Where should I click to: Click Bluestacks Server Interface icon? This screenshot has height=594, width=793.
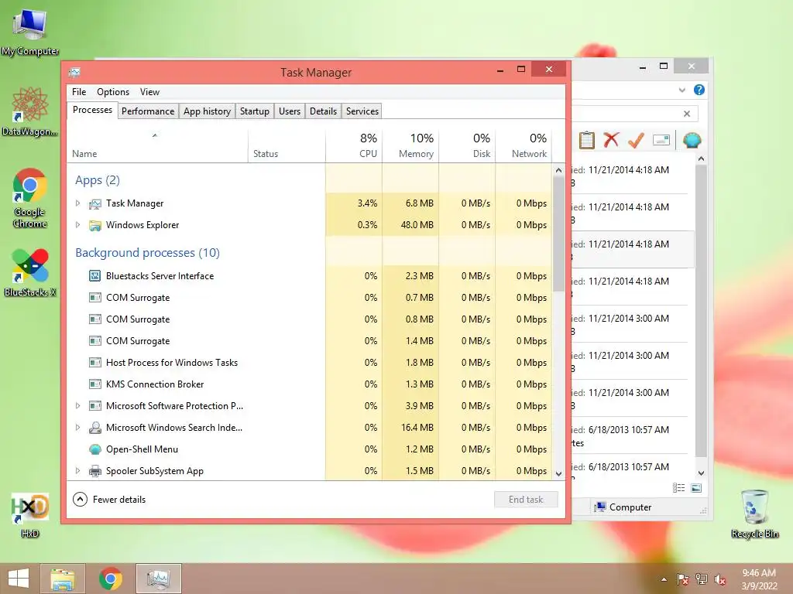94,276
